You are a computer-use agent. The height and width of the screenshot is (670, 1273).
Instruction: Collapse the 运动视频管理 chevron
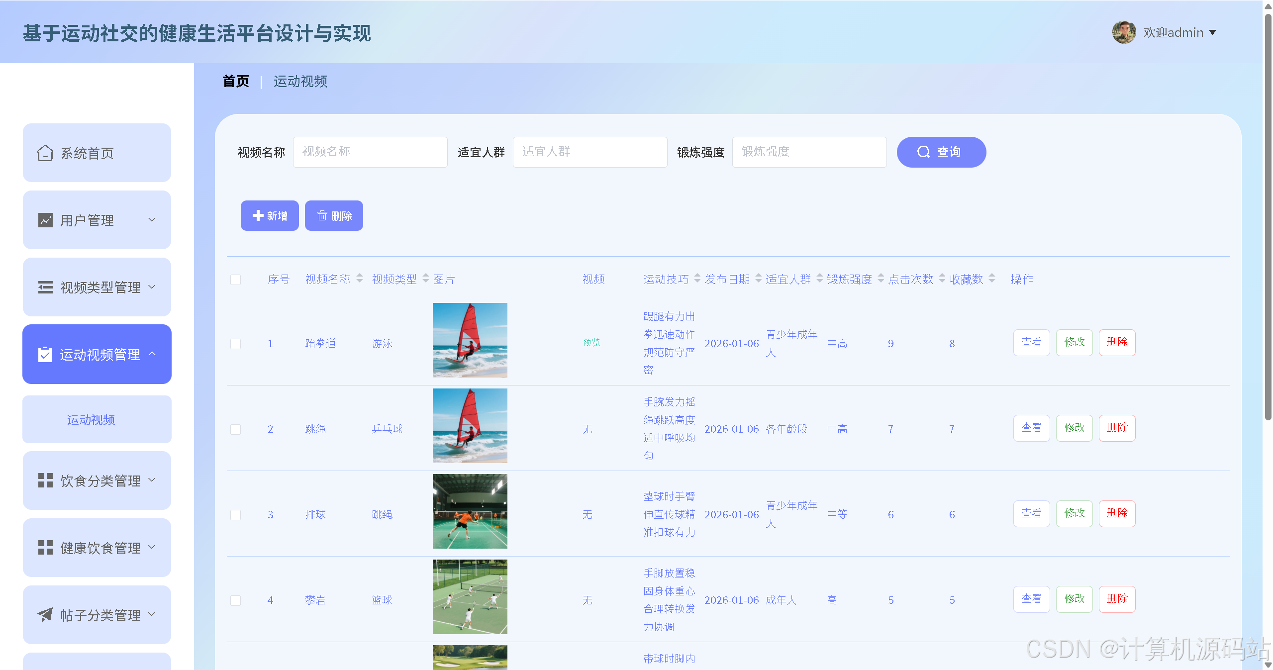tap(152, 354)
